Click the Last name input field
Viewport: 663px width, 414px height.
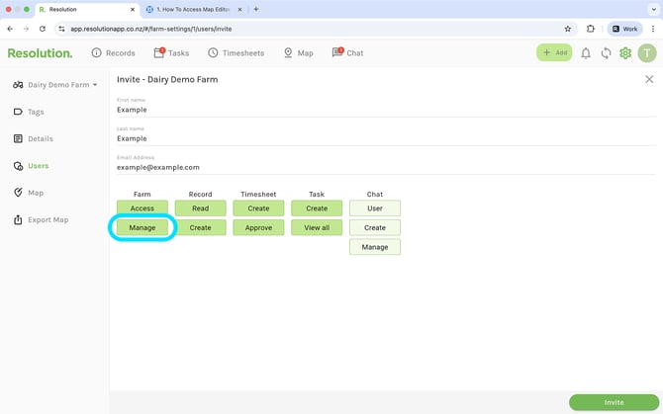pyautogui.click(x=386, y=138)
